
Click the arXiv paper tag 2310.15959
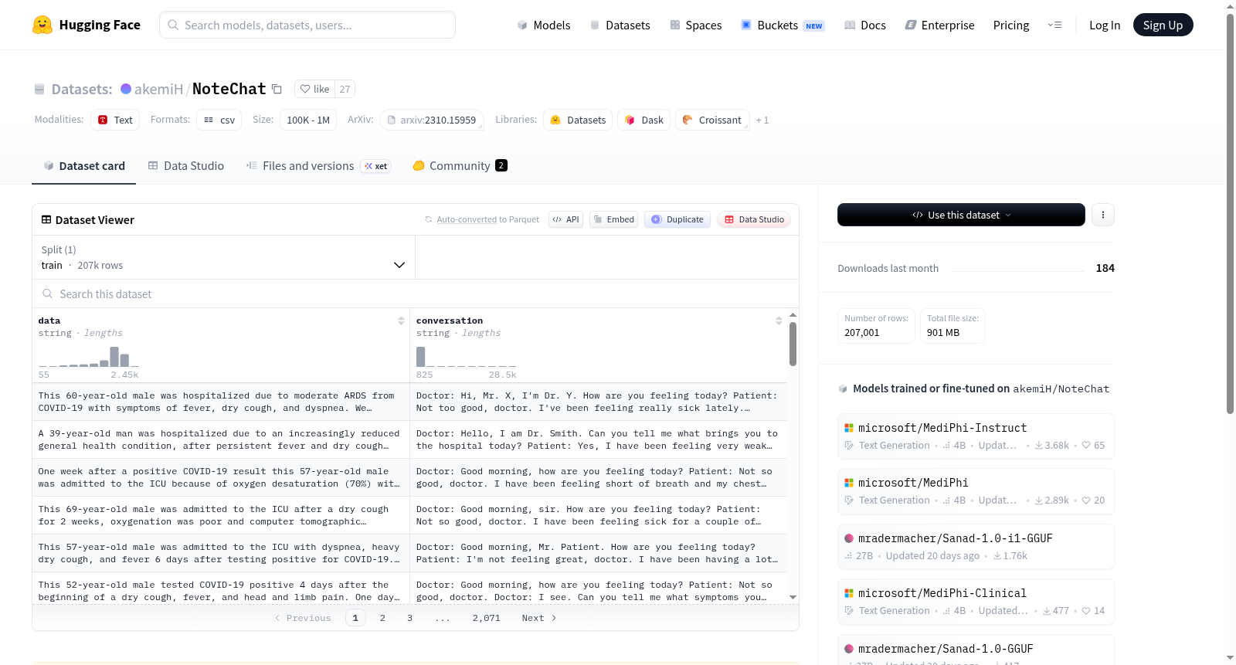[x=432, y=120]
